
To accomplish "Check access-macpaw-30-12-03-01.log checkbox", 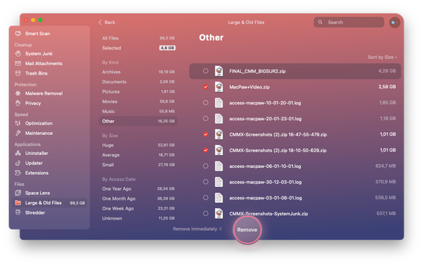I will tap(206, 182).
